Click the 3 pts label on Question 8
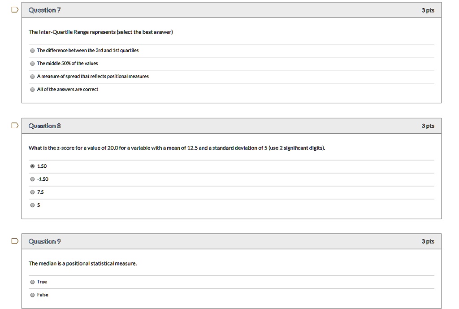The height and width of the screenshot is (309, 459). (428, 126)
